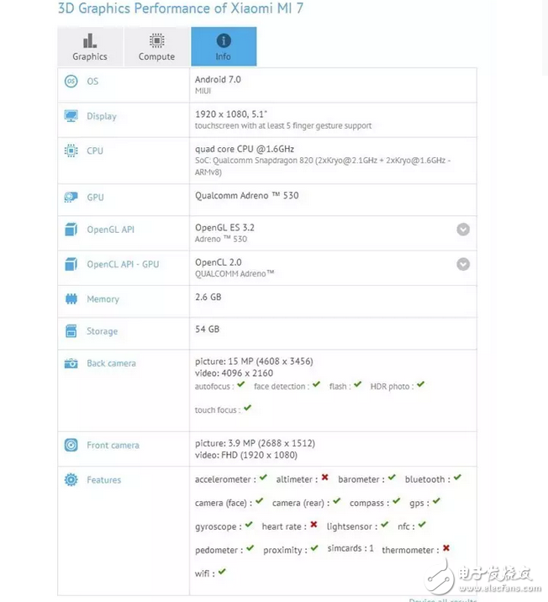
Task: Select the Info tab
Action: tap(224, 46)
